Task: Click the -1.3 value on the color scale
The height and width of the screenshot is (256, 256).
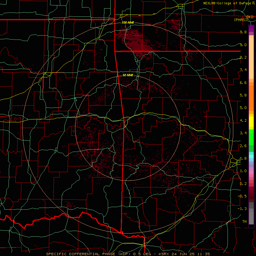Action: [242, 209]
